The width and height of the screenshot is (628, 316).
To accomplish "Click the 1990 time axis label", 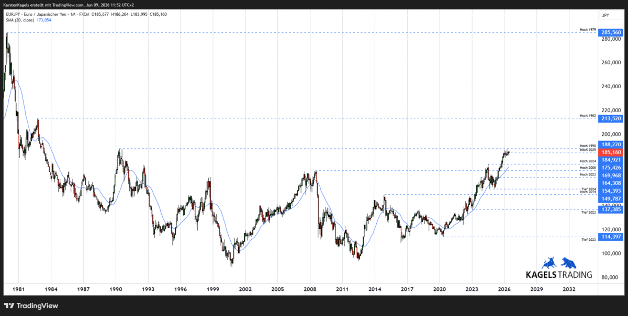I will [x=116, y=289].
